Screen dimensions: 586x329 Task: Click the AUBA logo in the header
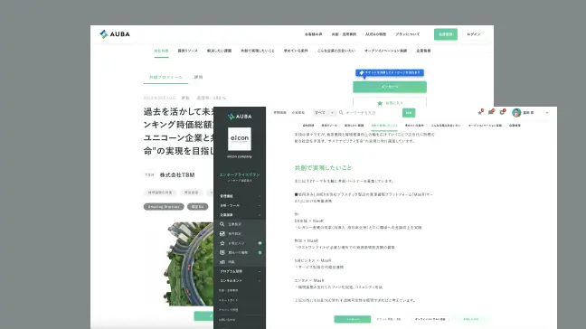tap(115, 34)
